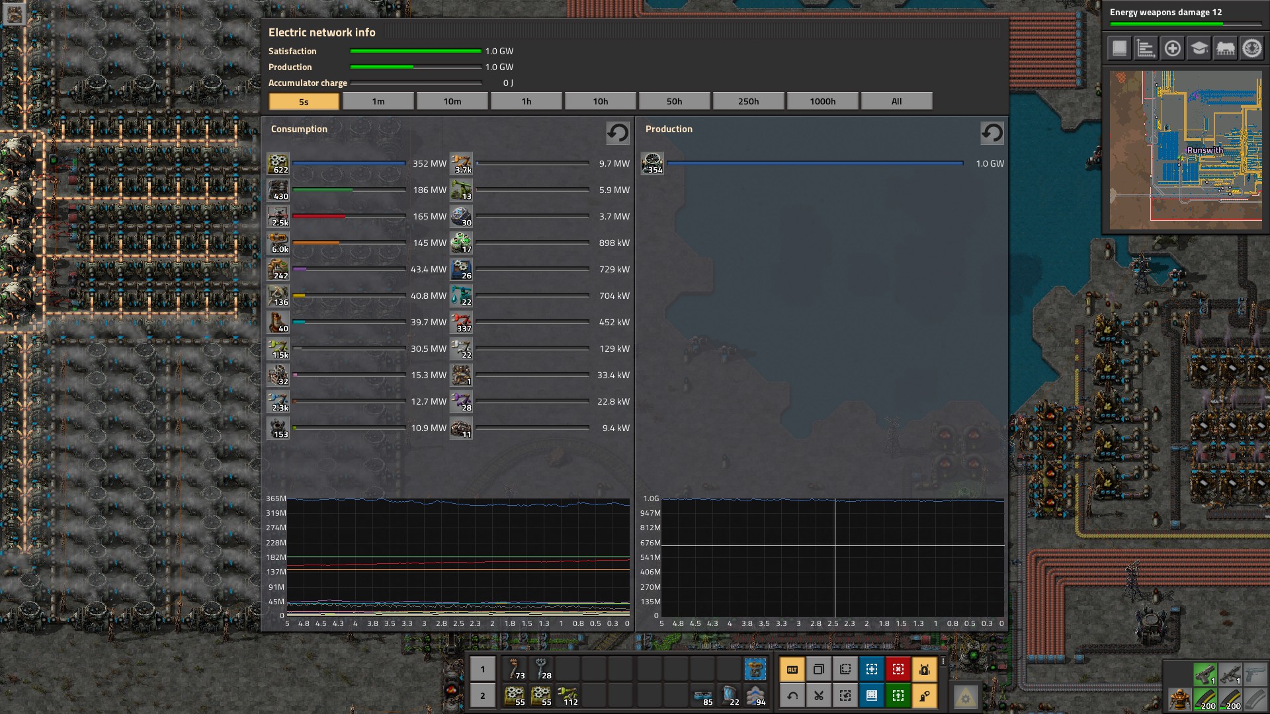Switch to the 1m timescale tab
Viewport: 1270px width, 714px height.
[378, 101]
